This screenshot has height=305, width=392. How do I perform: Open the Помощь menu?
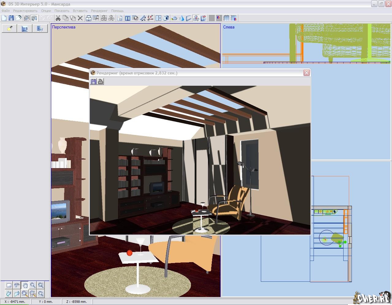pos(117,11)
